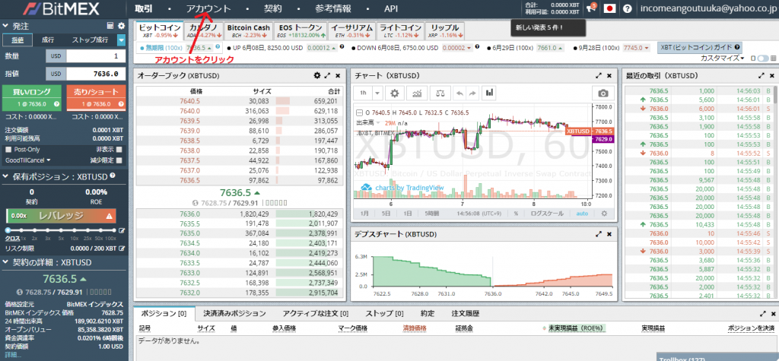Image resolution: width=779 pixels, height=361 pixels.
Task: Click the 指値 limit price input
Action: 96,74
